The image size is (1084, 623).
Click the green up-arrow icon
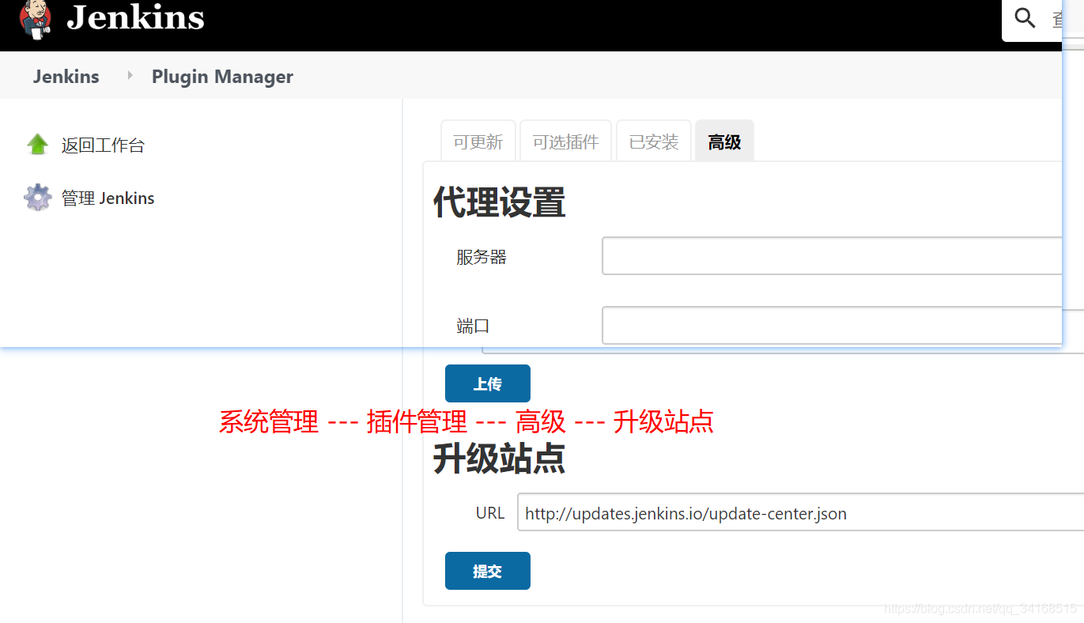(x=37, y=145)
